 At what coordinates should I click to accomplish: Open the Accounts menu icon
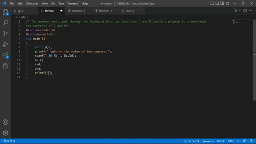(5, 122)
